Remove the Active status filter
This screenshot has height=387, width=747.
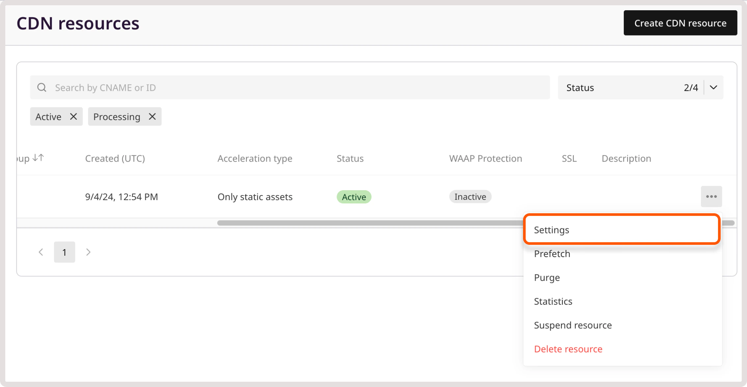click(74, 116)
